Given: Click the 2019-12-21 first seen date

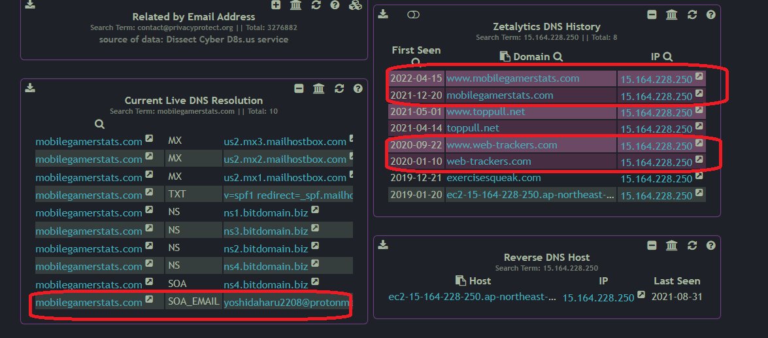Looking at the screenshot, I should pos(416,178).
